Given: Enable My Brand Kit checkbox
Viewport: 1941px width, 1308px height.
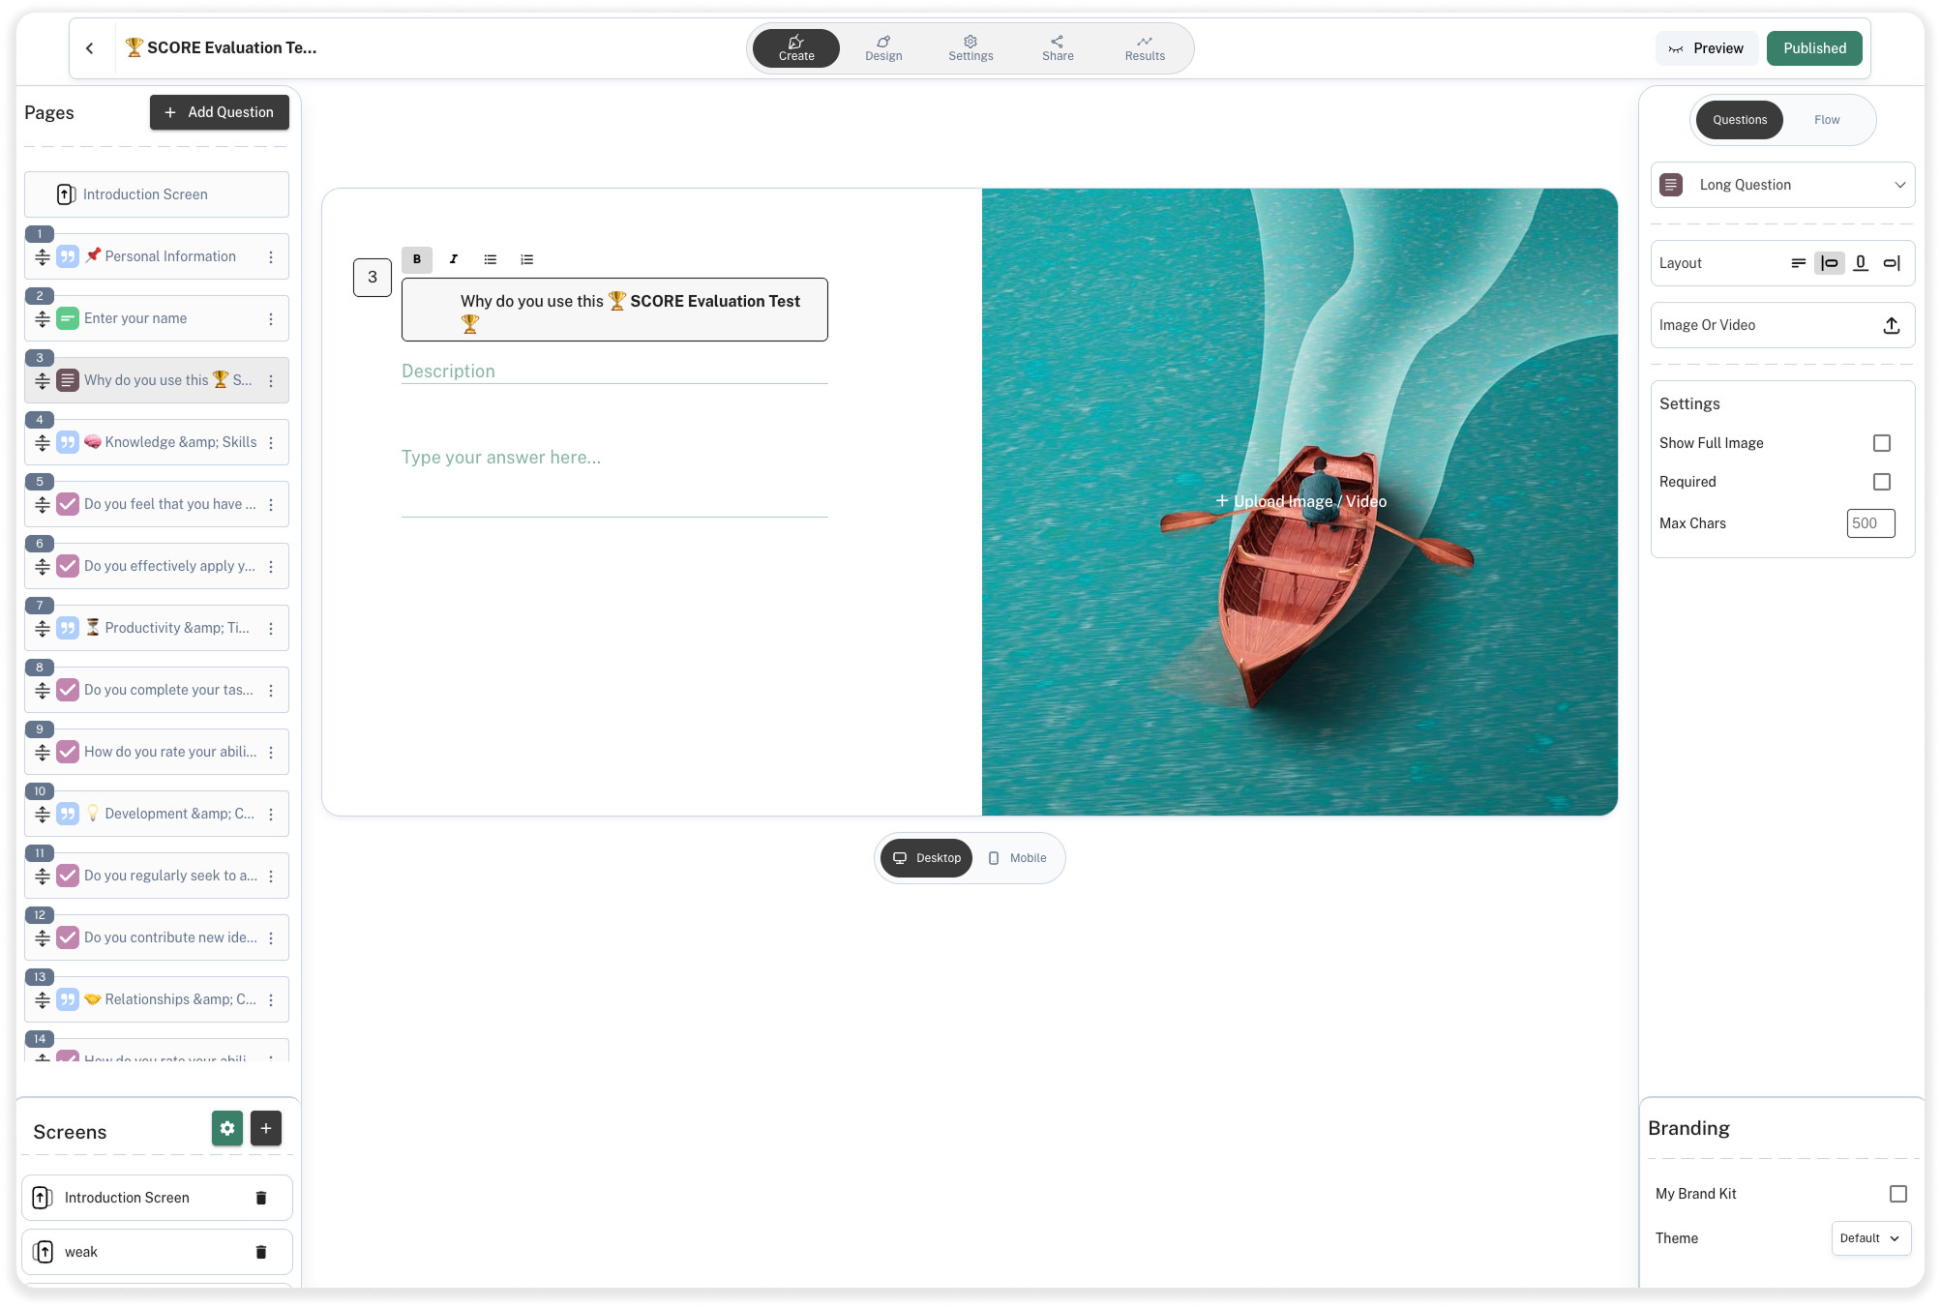Looking at the screenshot, I should [1897, 1194].
